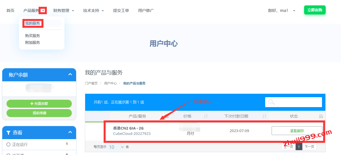Image resolution: width=341 pixels, height=155 pixels.
Task: Click the magnifier icon in the search box
Action: click(x=271, y=102)
